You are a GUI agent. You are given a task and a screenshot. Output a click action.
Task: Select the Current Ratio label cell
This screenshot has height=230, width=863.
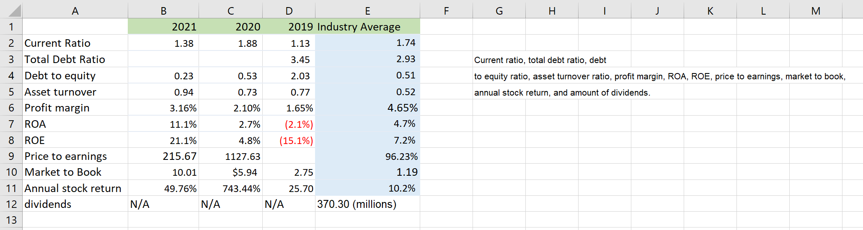[75, 43]
